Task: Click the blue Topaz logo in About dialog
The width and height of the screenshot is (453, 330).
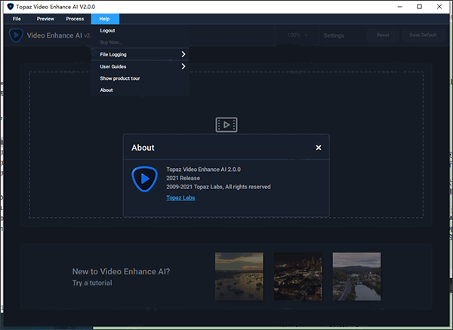Action: click(144, 179)
